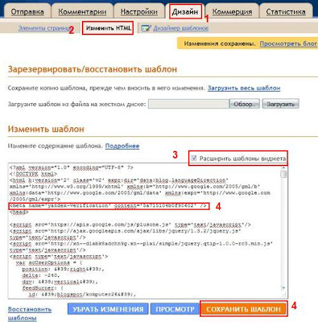Click the СОХРАНИТЬ ШАБЛОН button
Viewport: 318px width, 322px height.
point(243,309)
